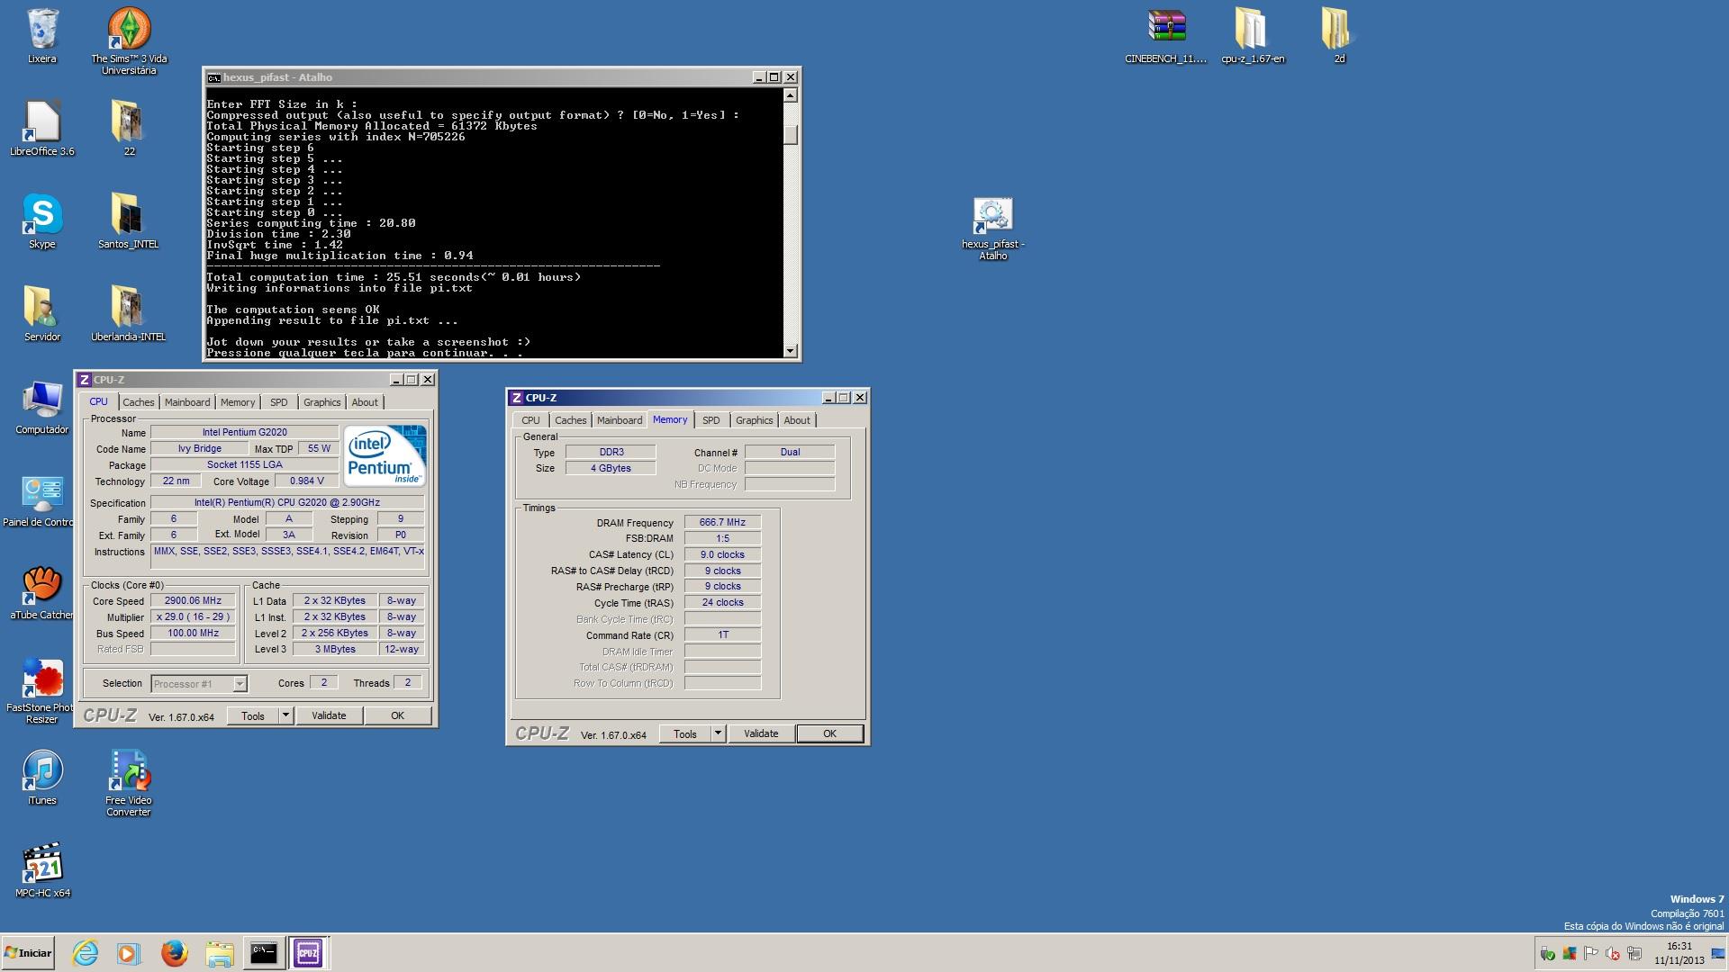Click Tools button in left CPU-Z

click(x=253, y=715)
